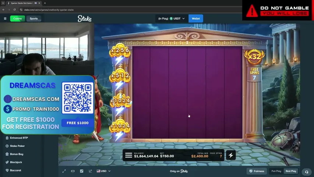Enter fullscreen game mode

coord(64,171)
